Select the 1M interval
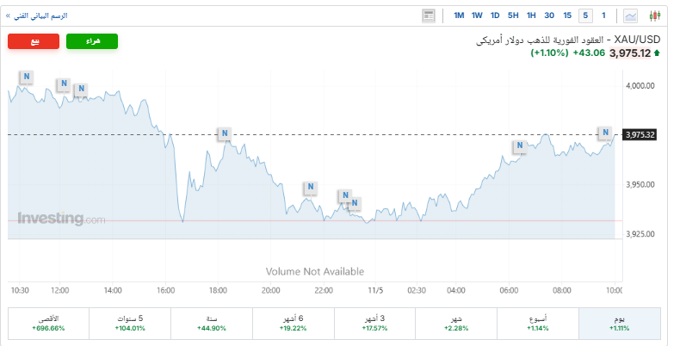680x346 pixels. click(x=459, y=15)
